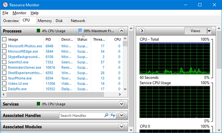Select the RemindersServer.exe process name
The width and height of the screenshot is (222, 133).
pos(24,67)
